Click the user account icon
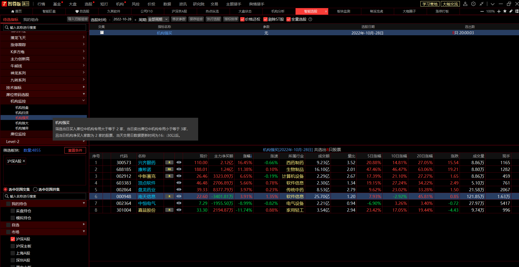 pos(465,4)
